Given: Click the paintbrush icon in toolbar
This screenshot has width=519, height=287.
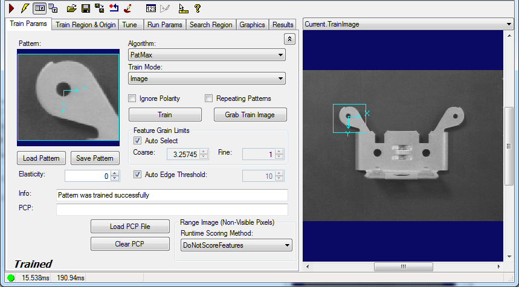Looking at the screenshot, I should (127, 8).
